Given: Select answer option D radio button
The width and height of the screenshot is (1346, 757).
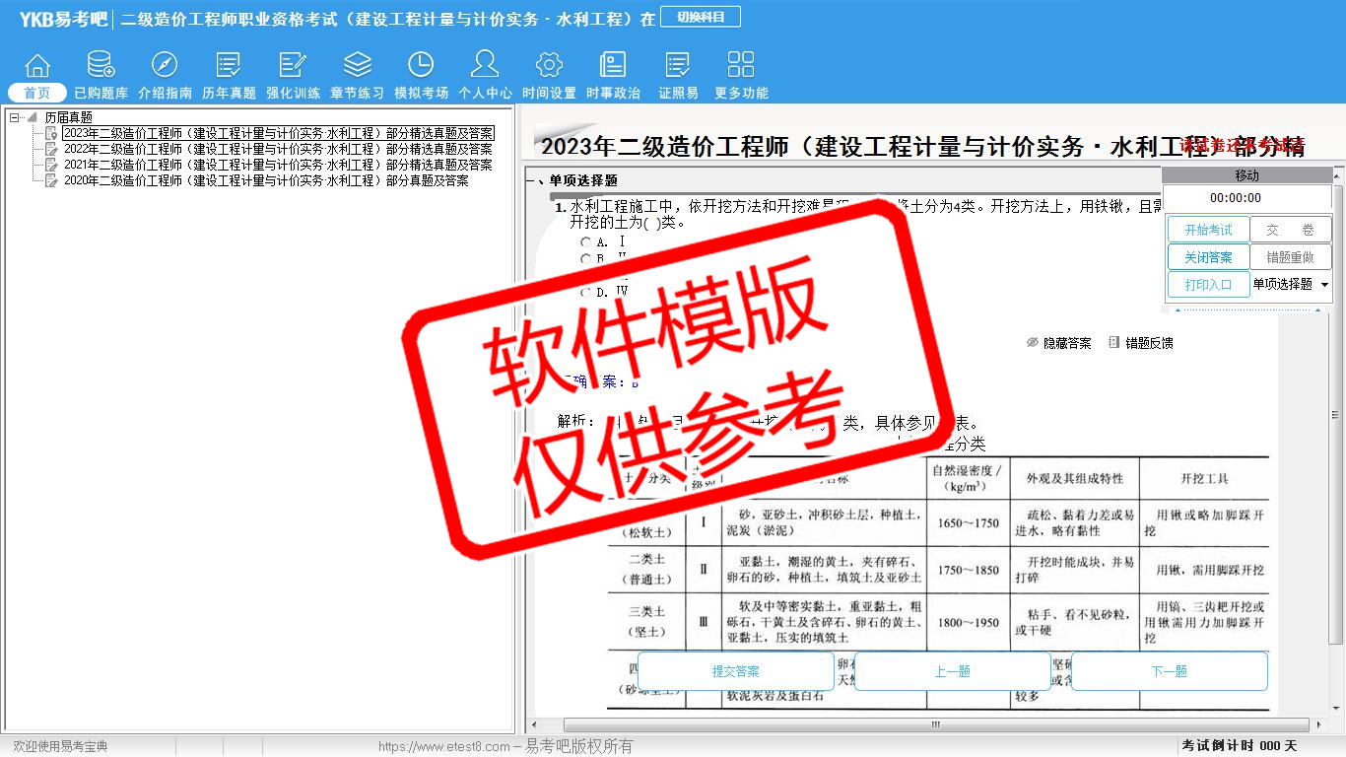Looking at the screenshot, I should [586, 293].
